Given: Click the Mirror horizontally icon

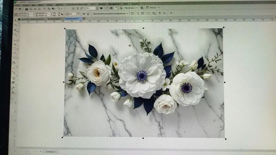Looking at the screenshot, I should coord(83,13).
